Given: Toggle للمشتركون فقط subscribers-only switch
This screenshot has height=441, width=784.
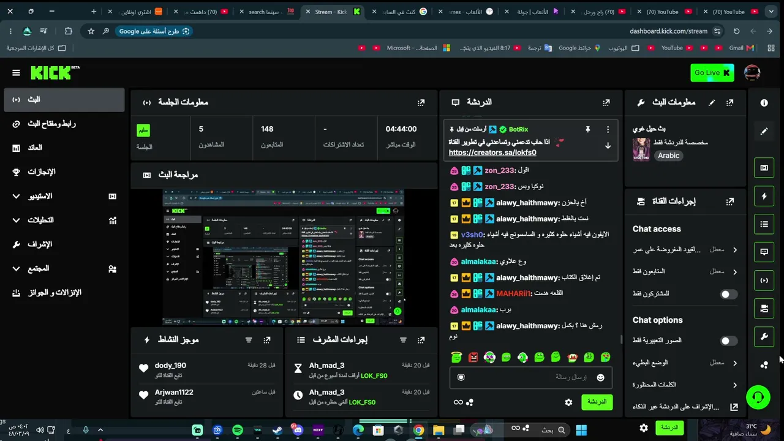Looking at the screenshot, I should tap(728, 294).
